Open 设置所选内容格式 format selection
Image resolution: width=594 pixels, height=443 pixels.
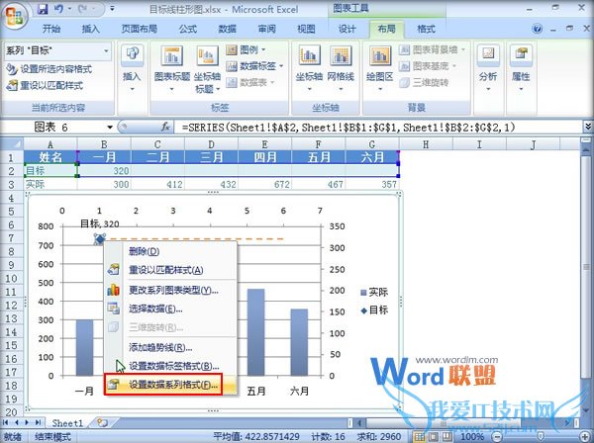pos(49,69)
